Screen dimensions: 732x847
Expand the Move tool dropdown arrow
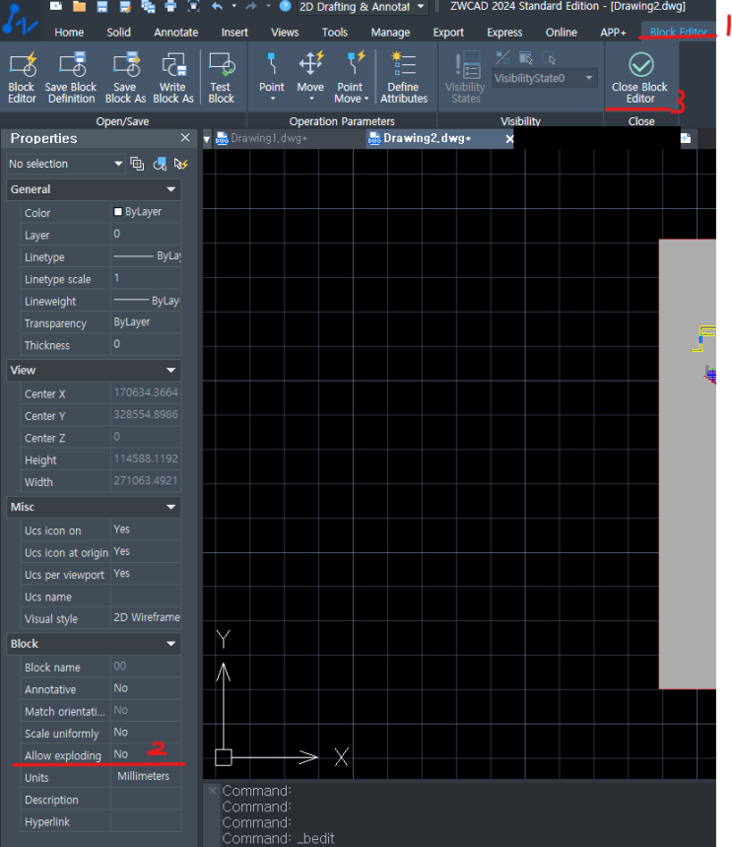(x=311, y=99)
